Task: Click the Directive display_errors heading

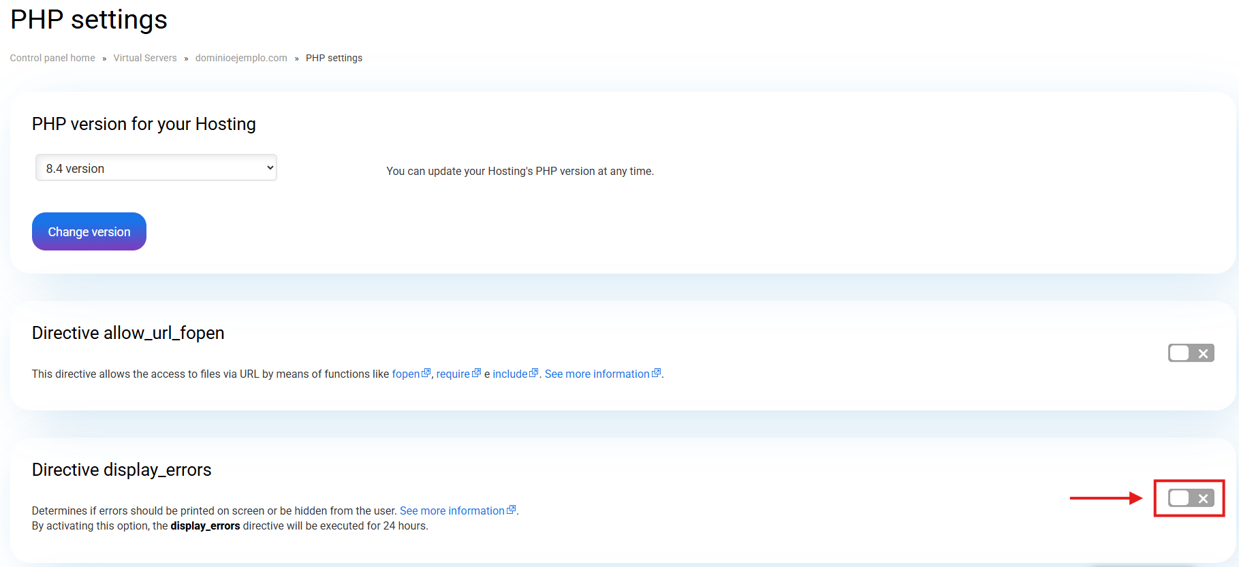Action: coord(122,470)
